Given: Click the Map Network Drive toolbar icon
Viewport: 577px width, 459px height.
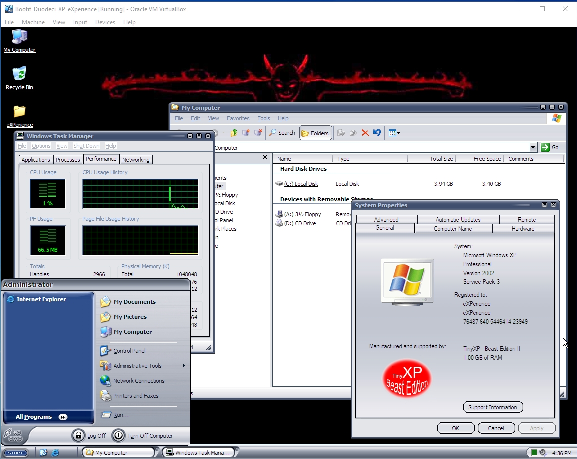Looking at the screenshot, I should point(246,133).
